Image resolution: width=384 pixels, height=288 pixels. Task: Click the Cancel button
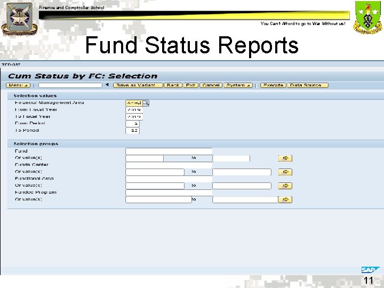click(211, 85)
